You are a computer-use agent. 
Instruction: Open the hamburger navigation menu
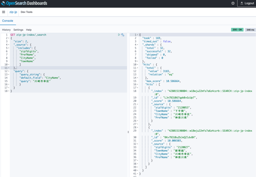coord(3,12)
